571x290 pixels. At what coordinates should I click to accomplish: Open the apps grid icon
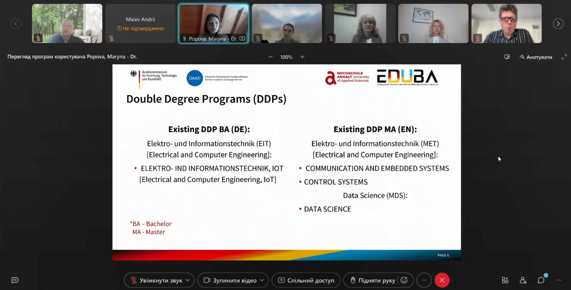[x=505, y=280]
